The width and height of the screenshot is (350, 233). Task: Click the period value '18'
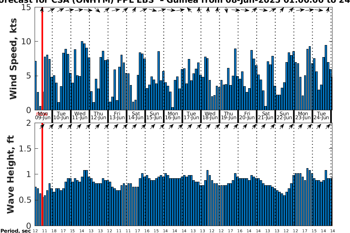(54, 231)
